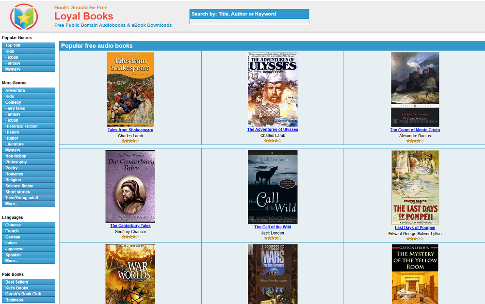Open Best Sellers paid books
This screenshot has height=304, width=485.
click(28, 282)
